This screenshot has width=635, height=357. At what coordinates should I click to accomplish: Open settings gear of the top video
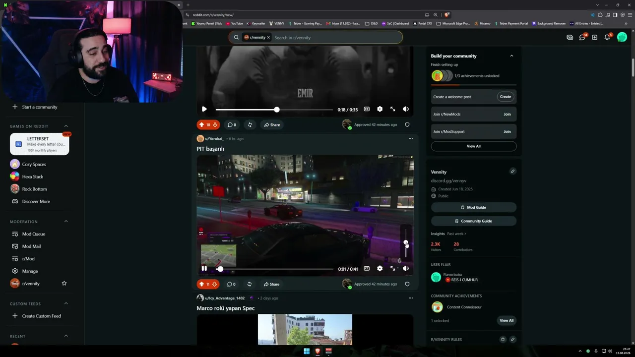point(380,109)
